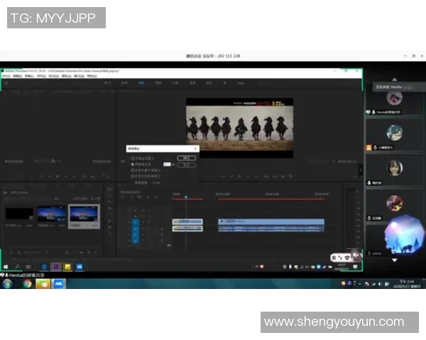
Task: Add a marker from the timeline toolbar
Action: (x=148, y=197)
